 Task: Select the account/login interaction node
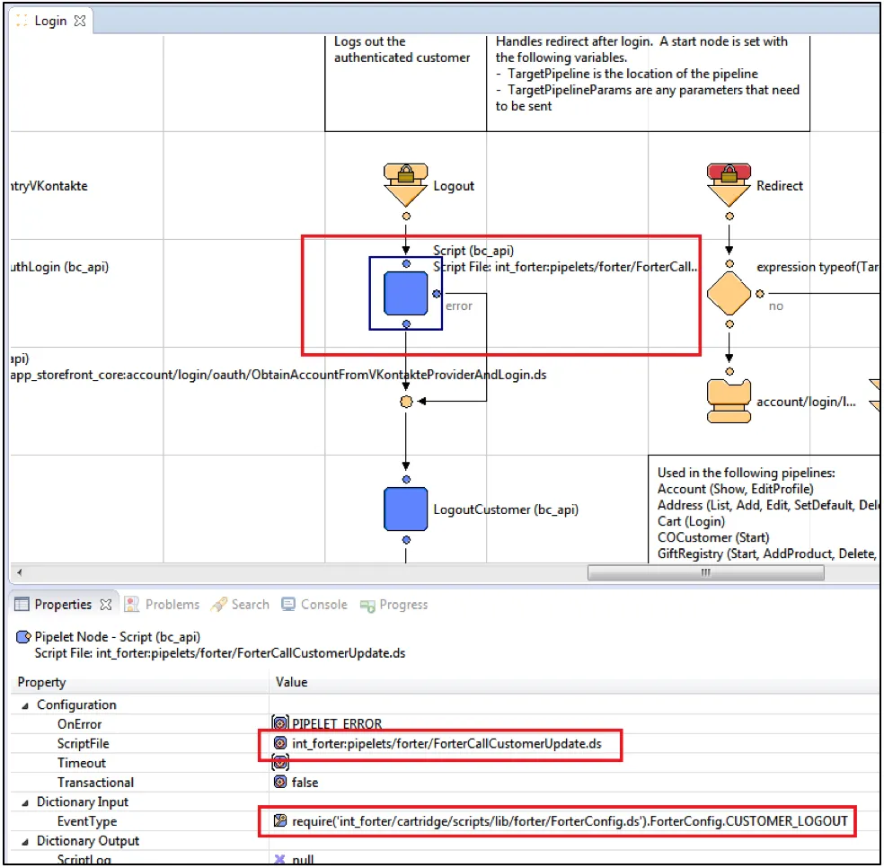(x=729, y=402)
